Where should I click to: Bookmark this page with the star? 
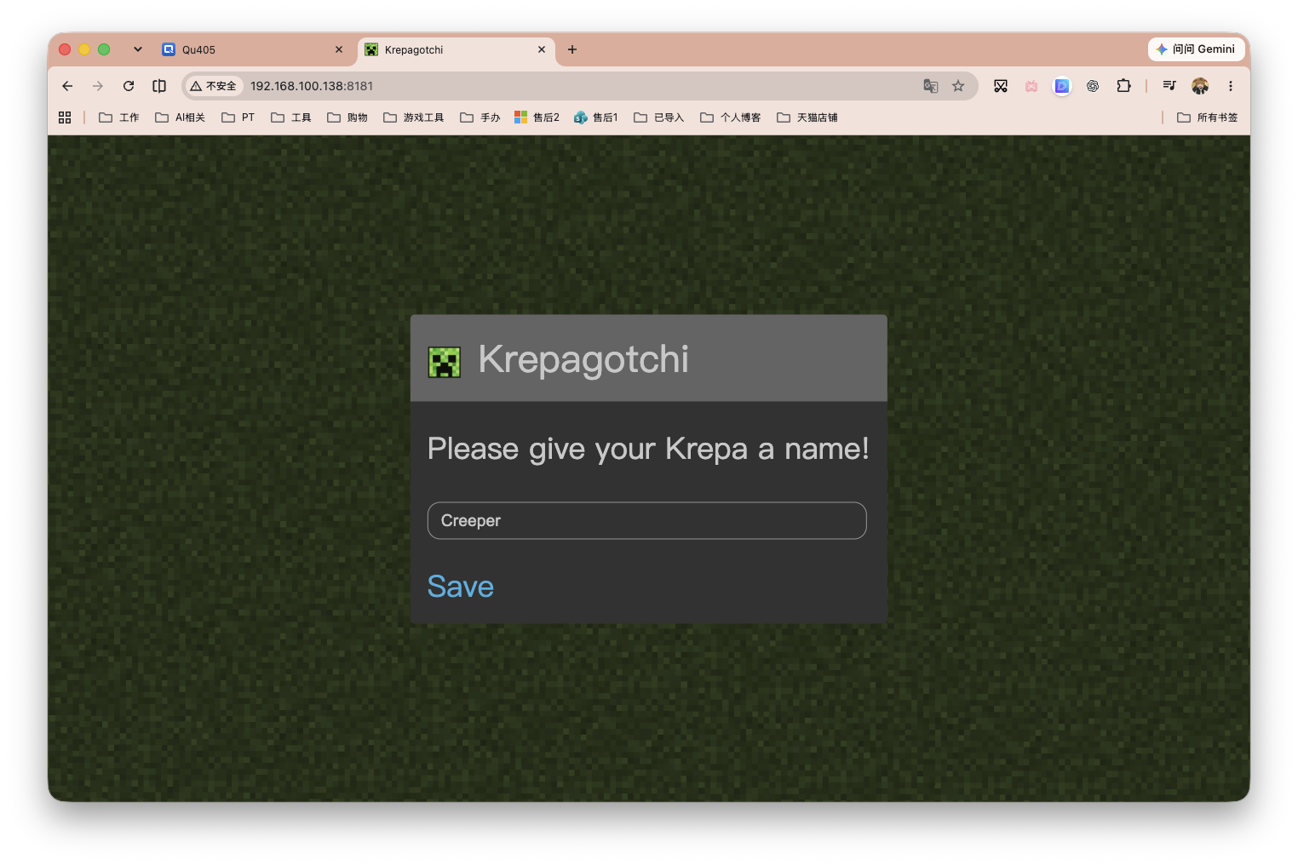[x=958, y=86]
